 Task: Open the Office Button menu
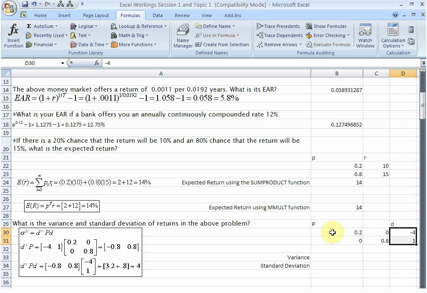tap(8, 7)
